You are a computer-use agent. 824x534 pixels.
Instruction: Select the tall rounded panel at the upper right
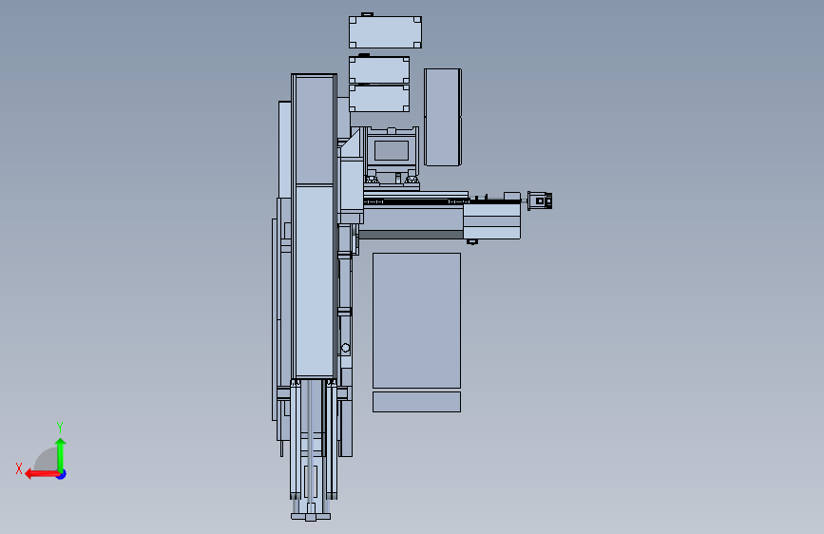(x=443, y=117)
